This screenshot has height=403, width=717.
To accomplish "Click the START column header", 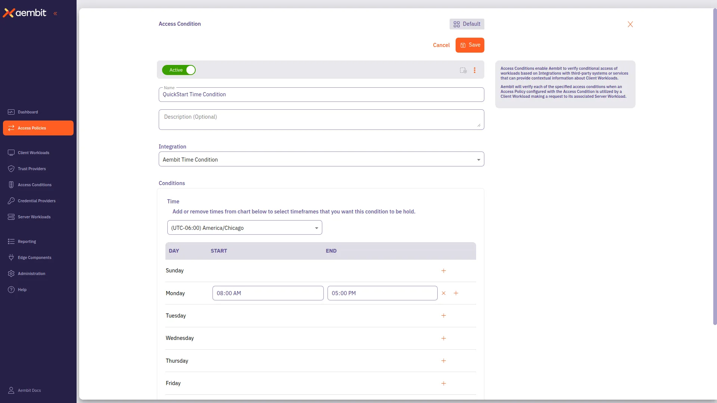I will tap(219, 251).
